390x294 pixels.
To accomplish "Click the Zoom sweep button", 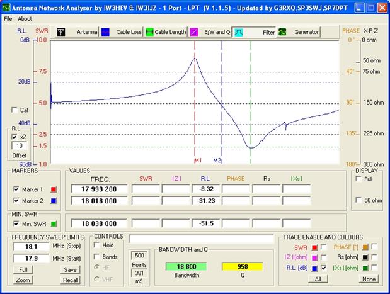I will pyautogui.click(x=23, y=280).
